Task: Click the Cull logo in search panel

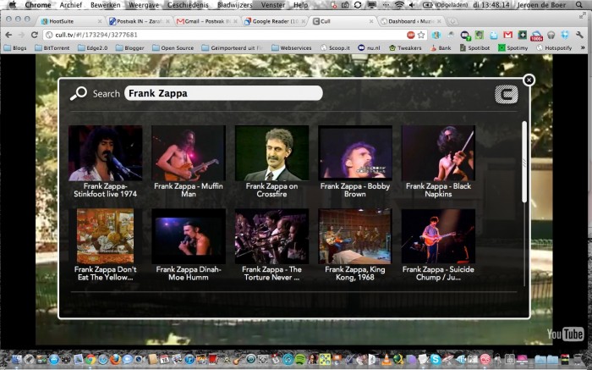Action: pos(507,94)
